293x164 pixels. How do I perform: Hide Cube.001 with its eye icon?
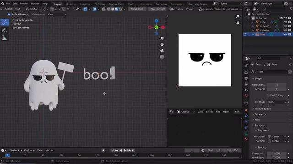click(x=285, y=26)
